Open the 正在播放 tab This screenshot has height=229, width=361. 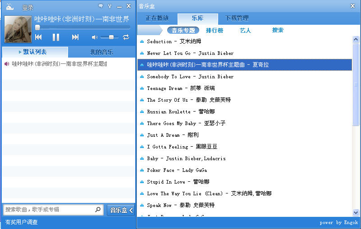click(x=157, y=18)
